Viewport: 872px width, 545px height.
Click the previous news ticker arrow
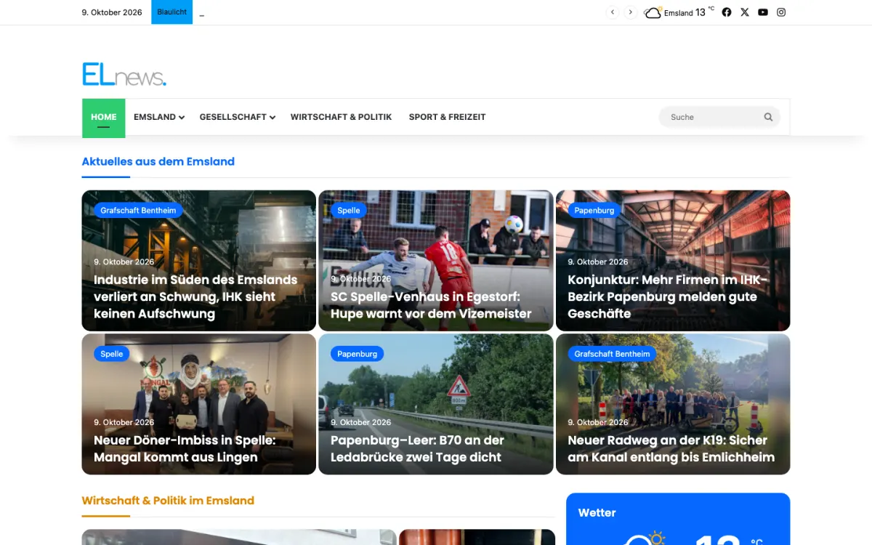pos(613,12)
